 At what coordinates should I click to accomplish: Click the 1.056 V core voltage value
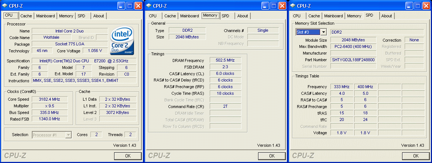pyautogui.click(x=95, y=51)
